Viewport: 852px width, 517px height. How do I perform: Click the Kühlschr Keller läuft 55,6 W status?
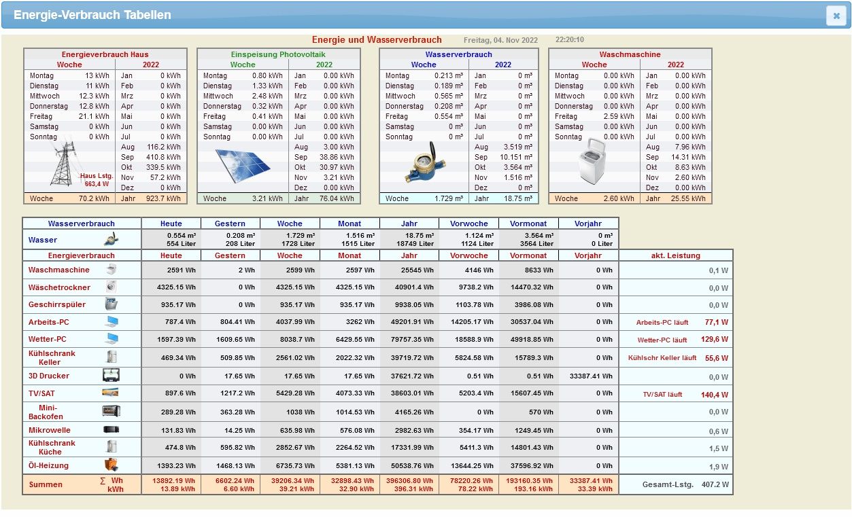point(678,358)
